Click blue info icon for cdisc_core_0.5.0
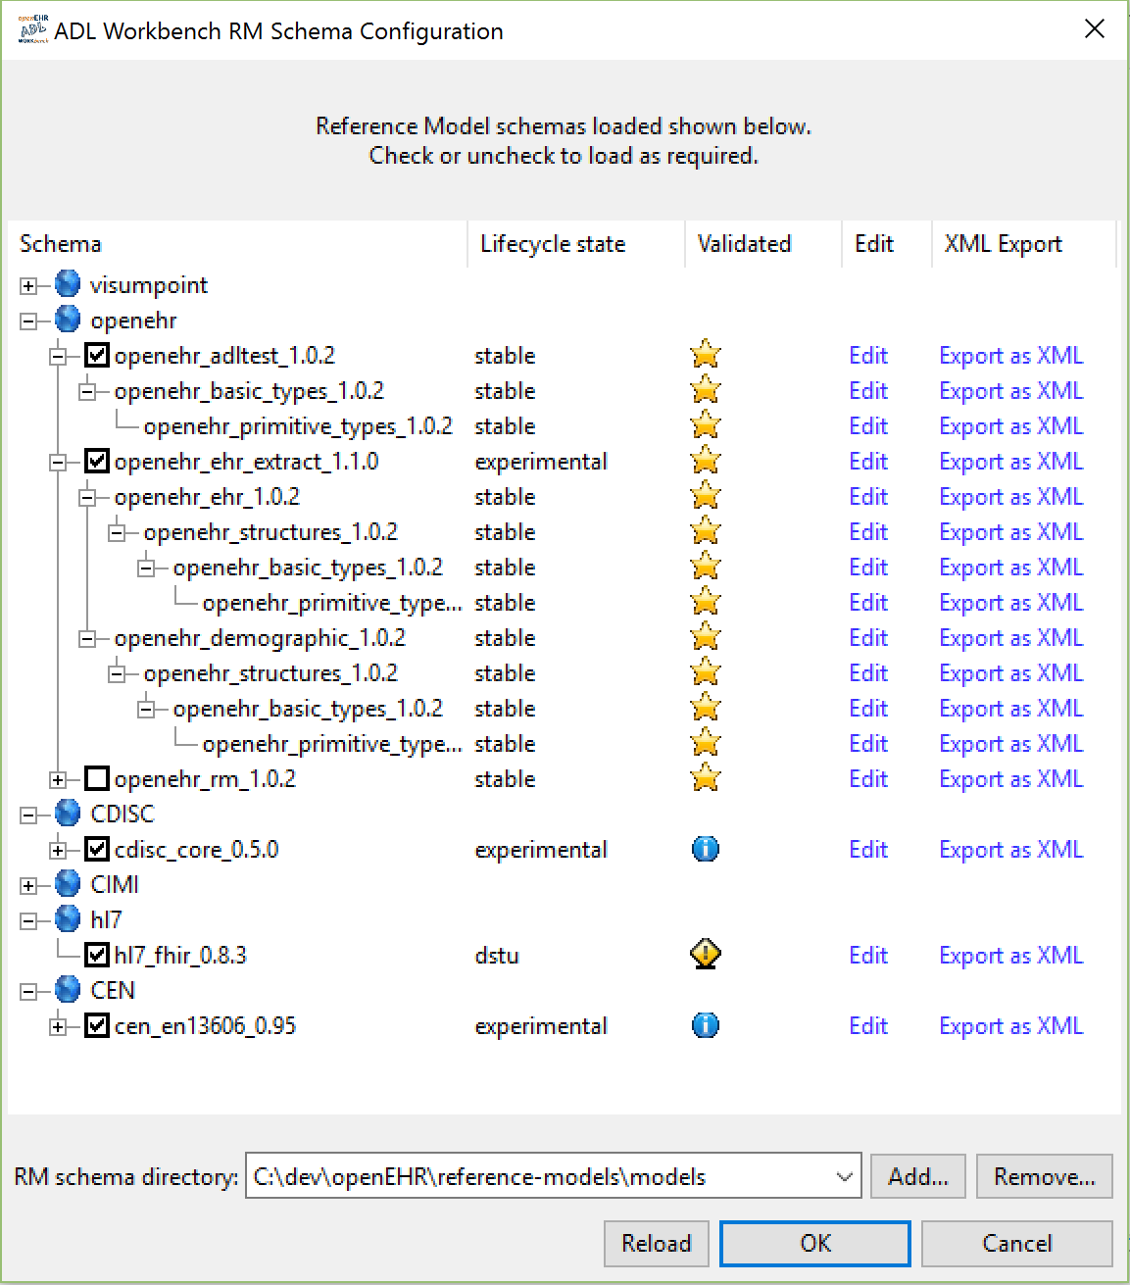The height and width of the screenshot is (1285, 1130). pyautogui.click(x=706, y=849)
